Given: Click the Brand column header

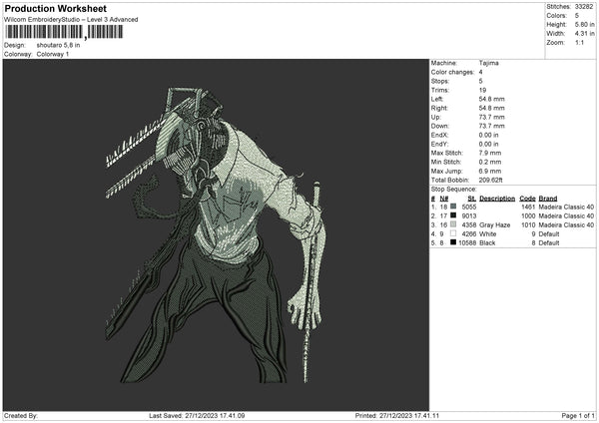Looking at the screenshot, I should pyautogui.click(x=548, y=199).
